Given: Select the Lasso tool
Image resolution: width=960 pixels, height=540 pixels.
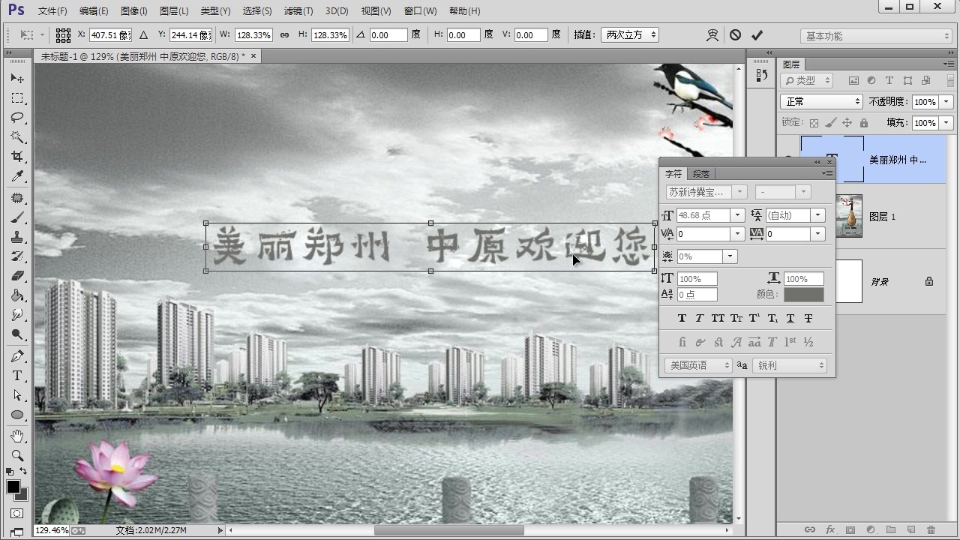Looking at the screenshot, I should (18, 118).
